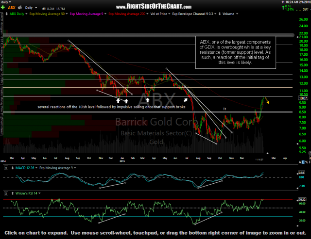The width and height of the screenshot is (311, 239).
Task: Click the RSI value tag 70.30
Action: coord(302,200)
